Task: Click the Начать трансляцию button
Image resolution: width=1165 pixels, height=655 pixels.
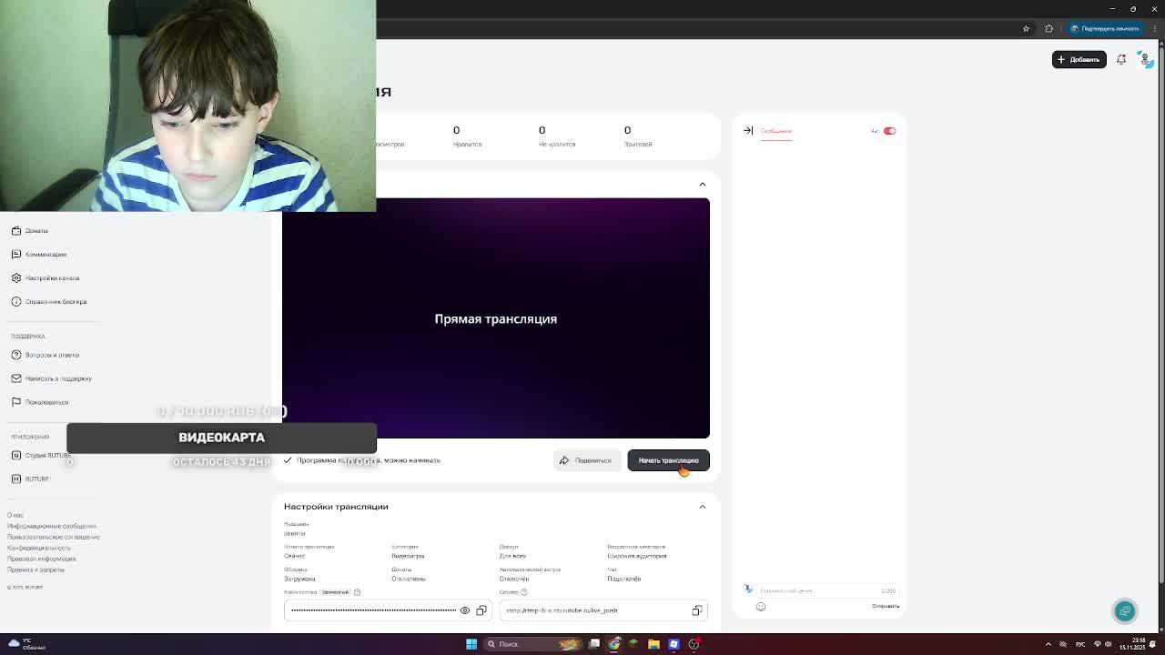Action: pos(668,460)
